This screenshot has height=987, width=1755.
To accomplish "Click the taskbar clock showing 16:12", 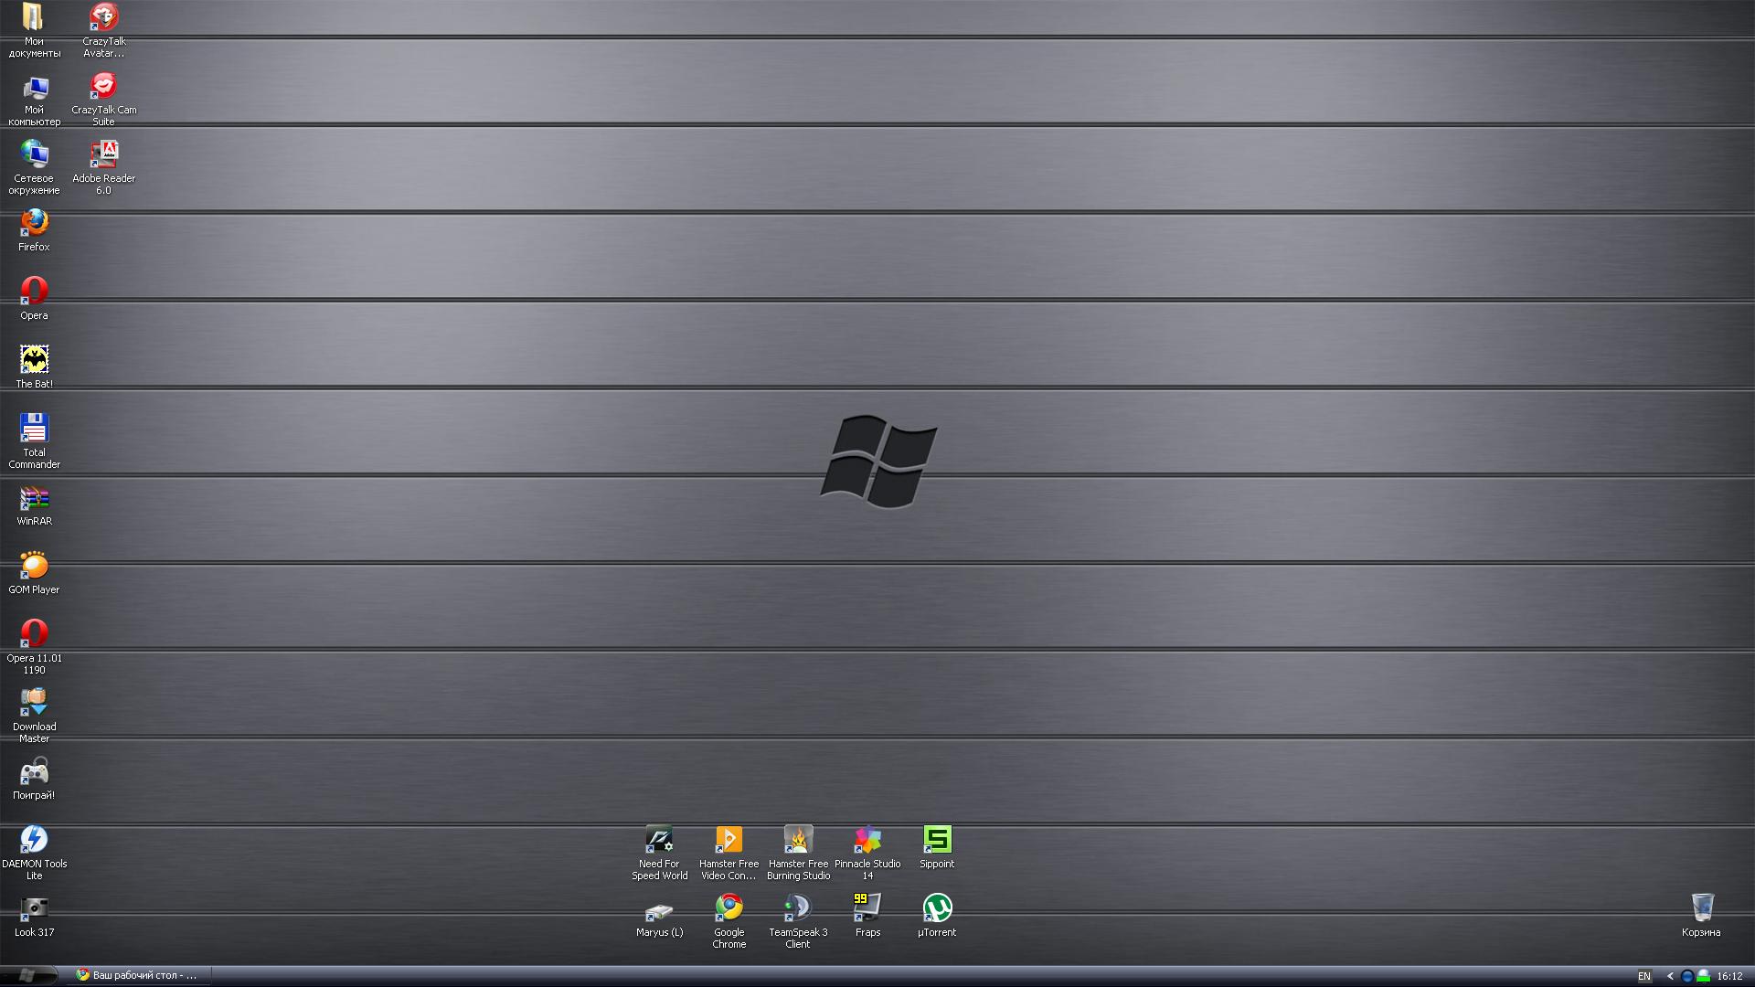I will 1729,976.
